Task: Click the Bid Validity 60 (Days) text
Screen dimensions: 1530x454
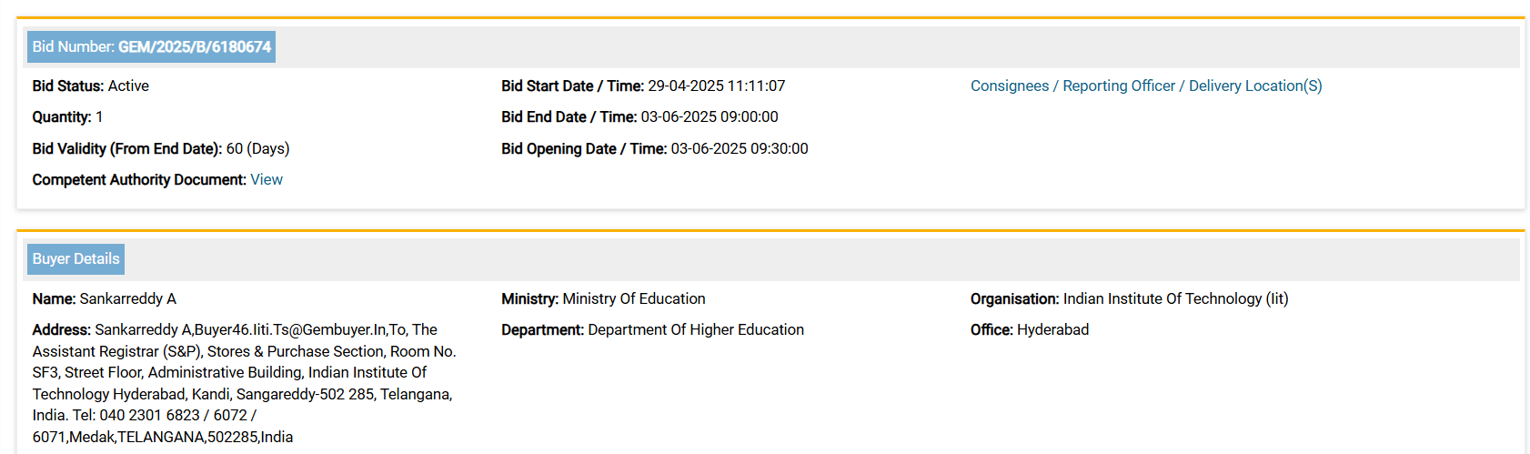Action: point(257,149)
